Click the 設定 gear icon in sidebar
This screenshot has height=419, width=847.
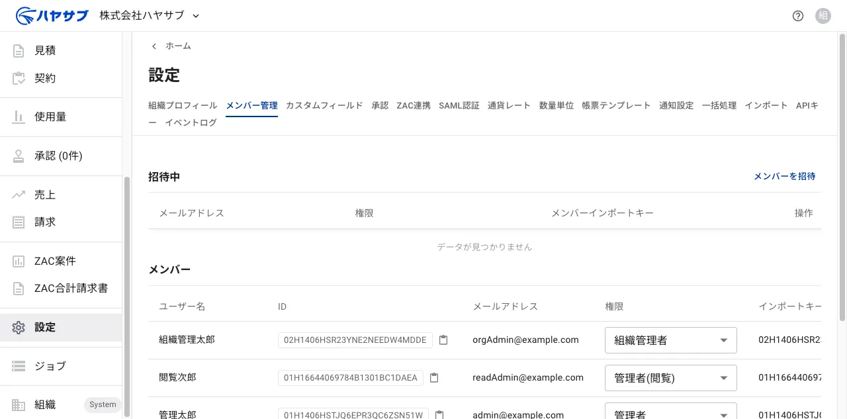coord(19,327)
